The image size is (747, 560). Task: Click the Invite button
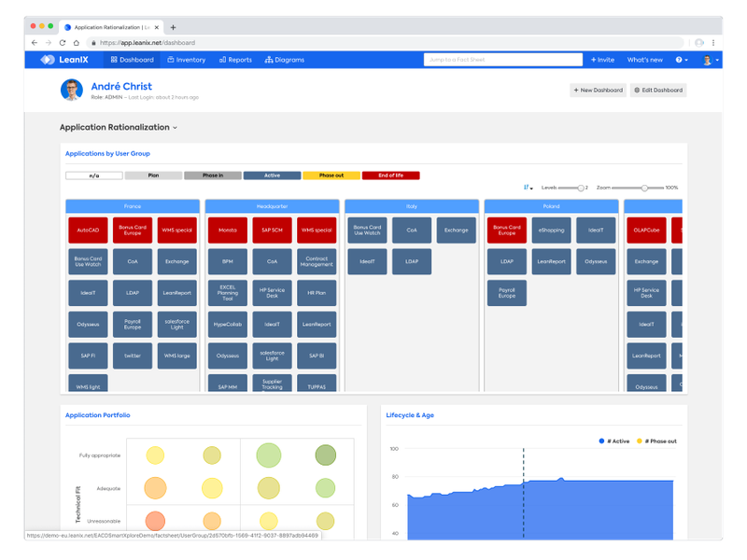click(x=602, y=60)
